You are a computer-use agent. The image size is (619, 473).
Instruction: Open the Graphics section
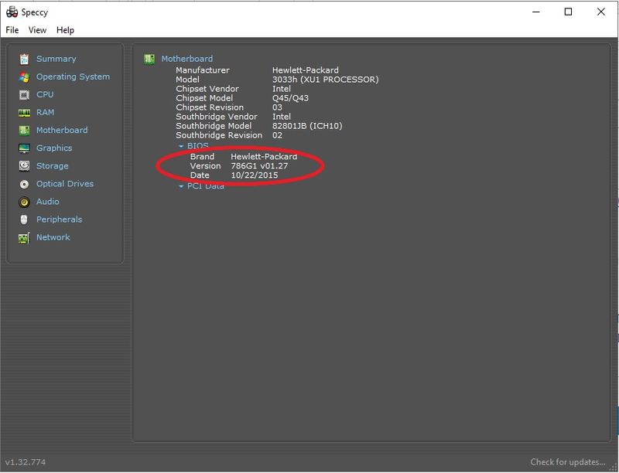(54, 148)
